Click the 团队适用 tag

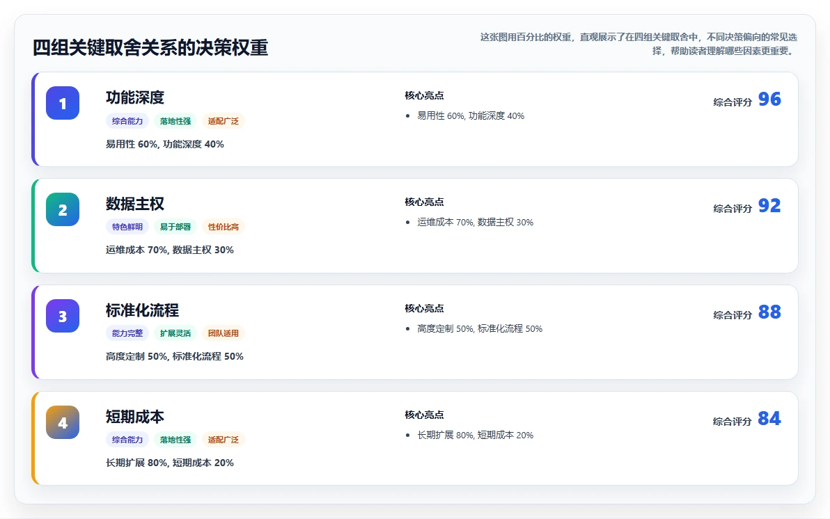223,333
